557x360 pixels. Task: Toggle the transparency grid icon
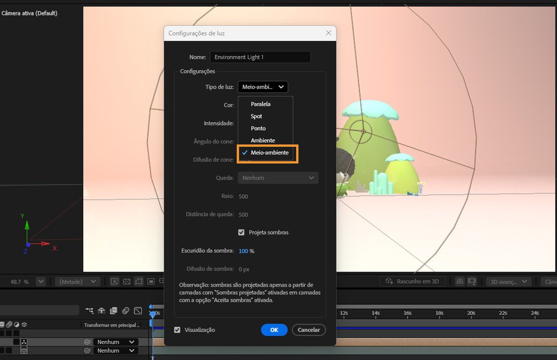click(x=127, y=281)
